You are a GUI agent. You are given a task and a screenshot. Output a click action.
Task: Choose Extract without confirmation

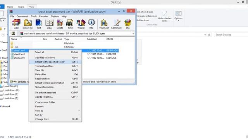tap(55, 83)
